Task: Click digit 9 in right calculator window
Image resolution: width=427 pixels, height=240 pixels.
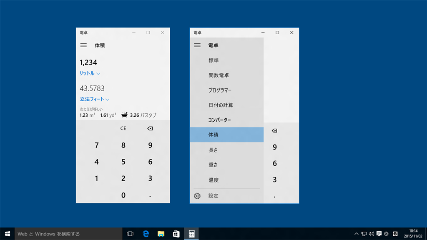Action: [x=274, y=147]
